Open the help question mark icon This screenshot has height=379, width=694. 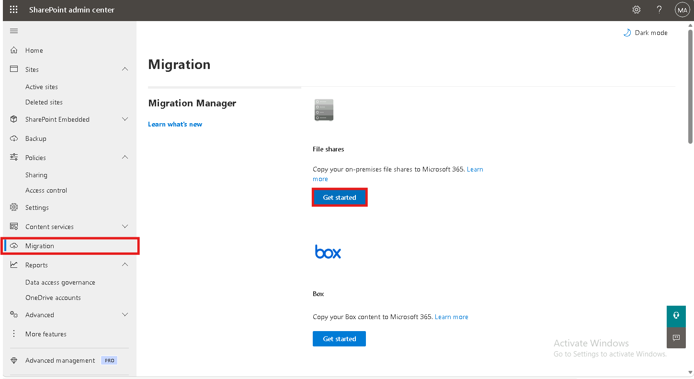tap(659, 10)
